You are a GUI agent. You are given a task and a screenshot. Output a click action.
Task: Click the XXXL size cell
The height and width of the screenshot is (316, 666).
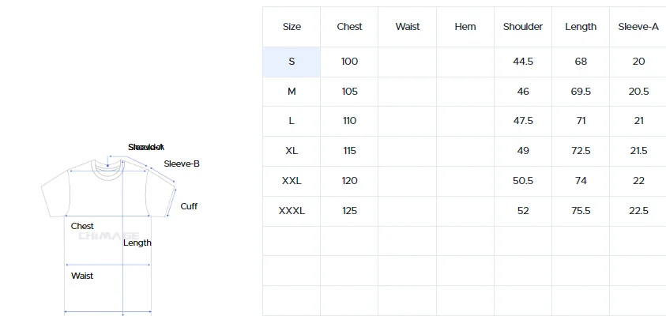(292, 211)
